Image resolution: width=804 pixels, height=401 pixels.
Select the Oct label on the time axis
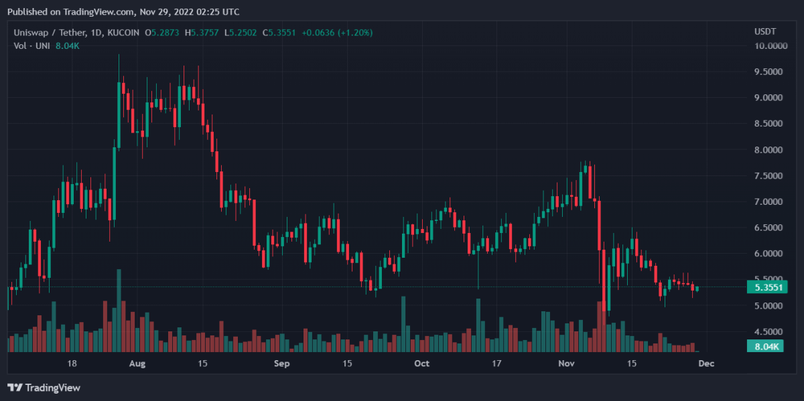point(421,364)
